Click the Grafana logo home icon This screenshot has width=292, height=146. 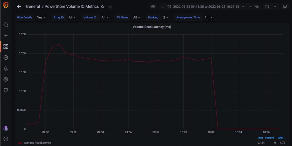6,5
